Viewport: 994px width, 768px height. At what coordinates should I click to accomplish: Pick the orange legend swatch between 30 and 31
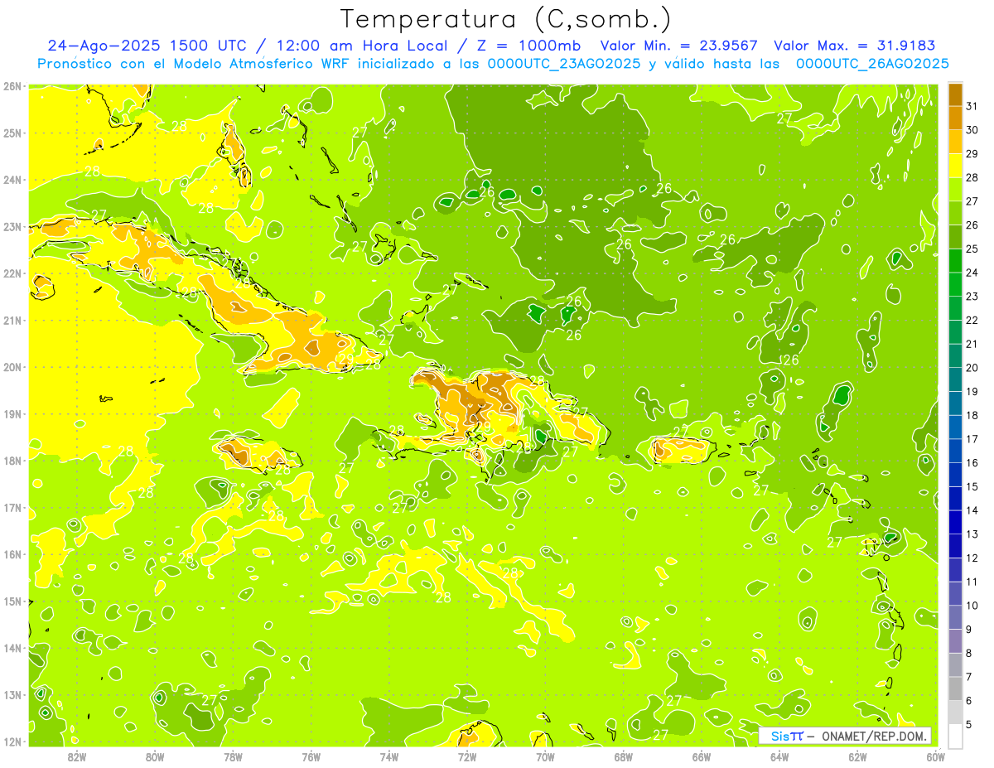(x=956, y=118)
